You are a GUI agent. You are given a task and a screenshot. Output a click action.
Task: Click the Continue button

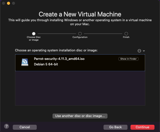(142, 127)
